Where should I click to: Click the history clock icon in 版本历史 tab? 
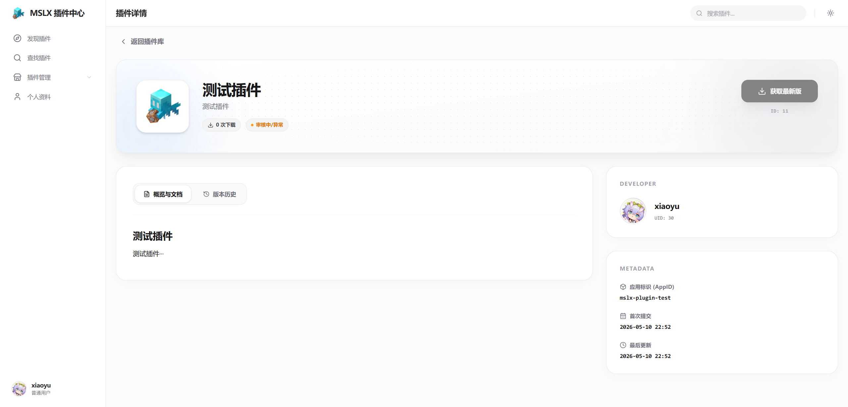pos(206,194)
